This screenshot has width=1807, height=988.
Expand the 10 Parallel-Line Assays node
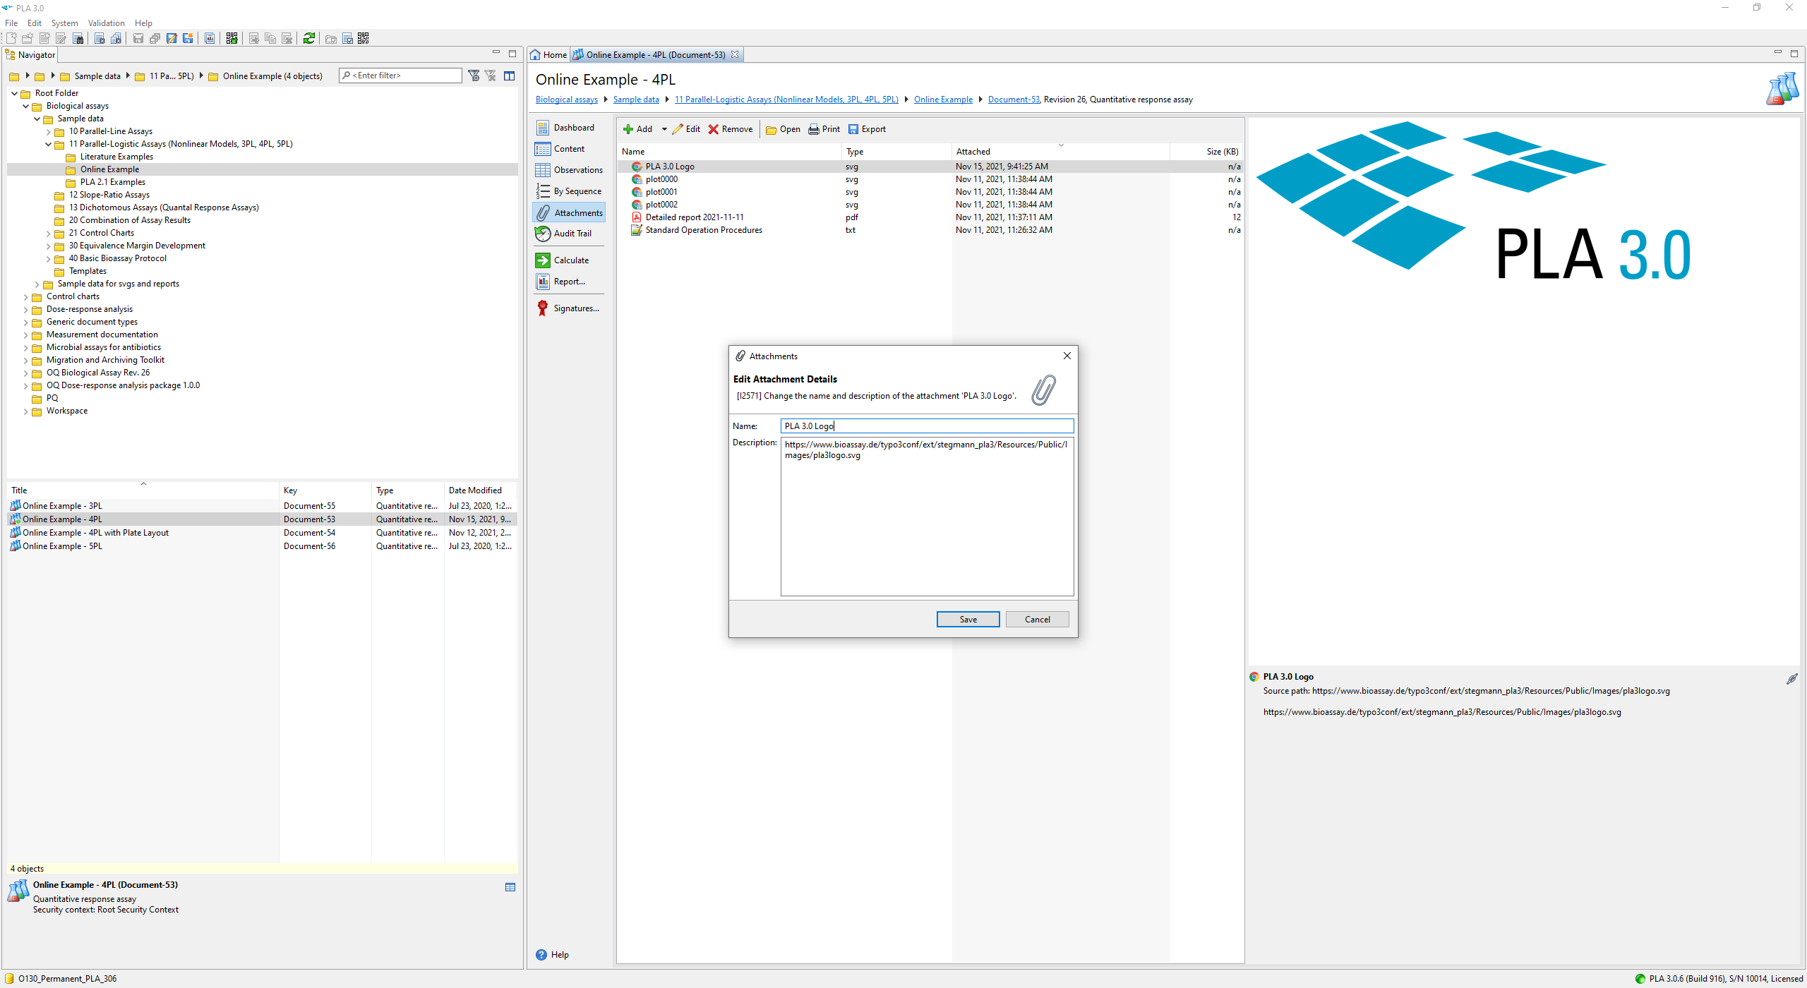48,132
